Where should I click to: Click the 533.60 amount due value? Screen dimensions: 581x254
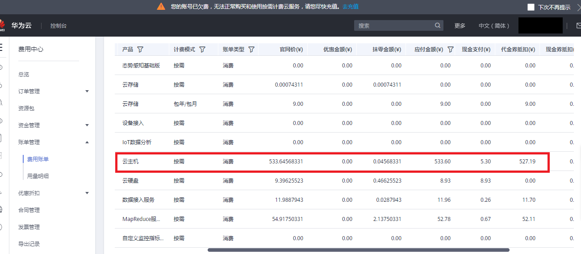(x=443, y=162)
